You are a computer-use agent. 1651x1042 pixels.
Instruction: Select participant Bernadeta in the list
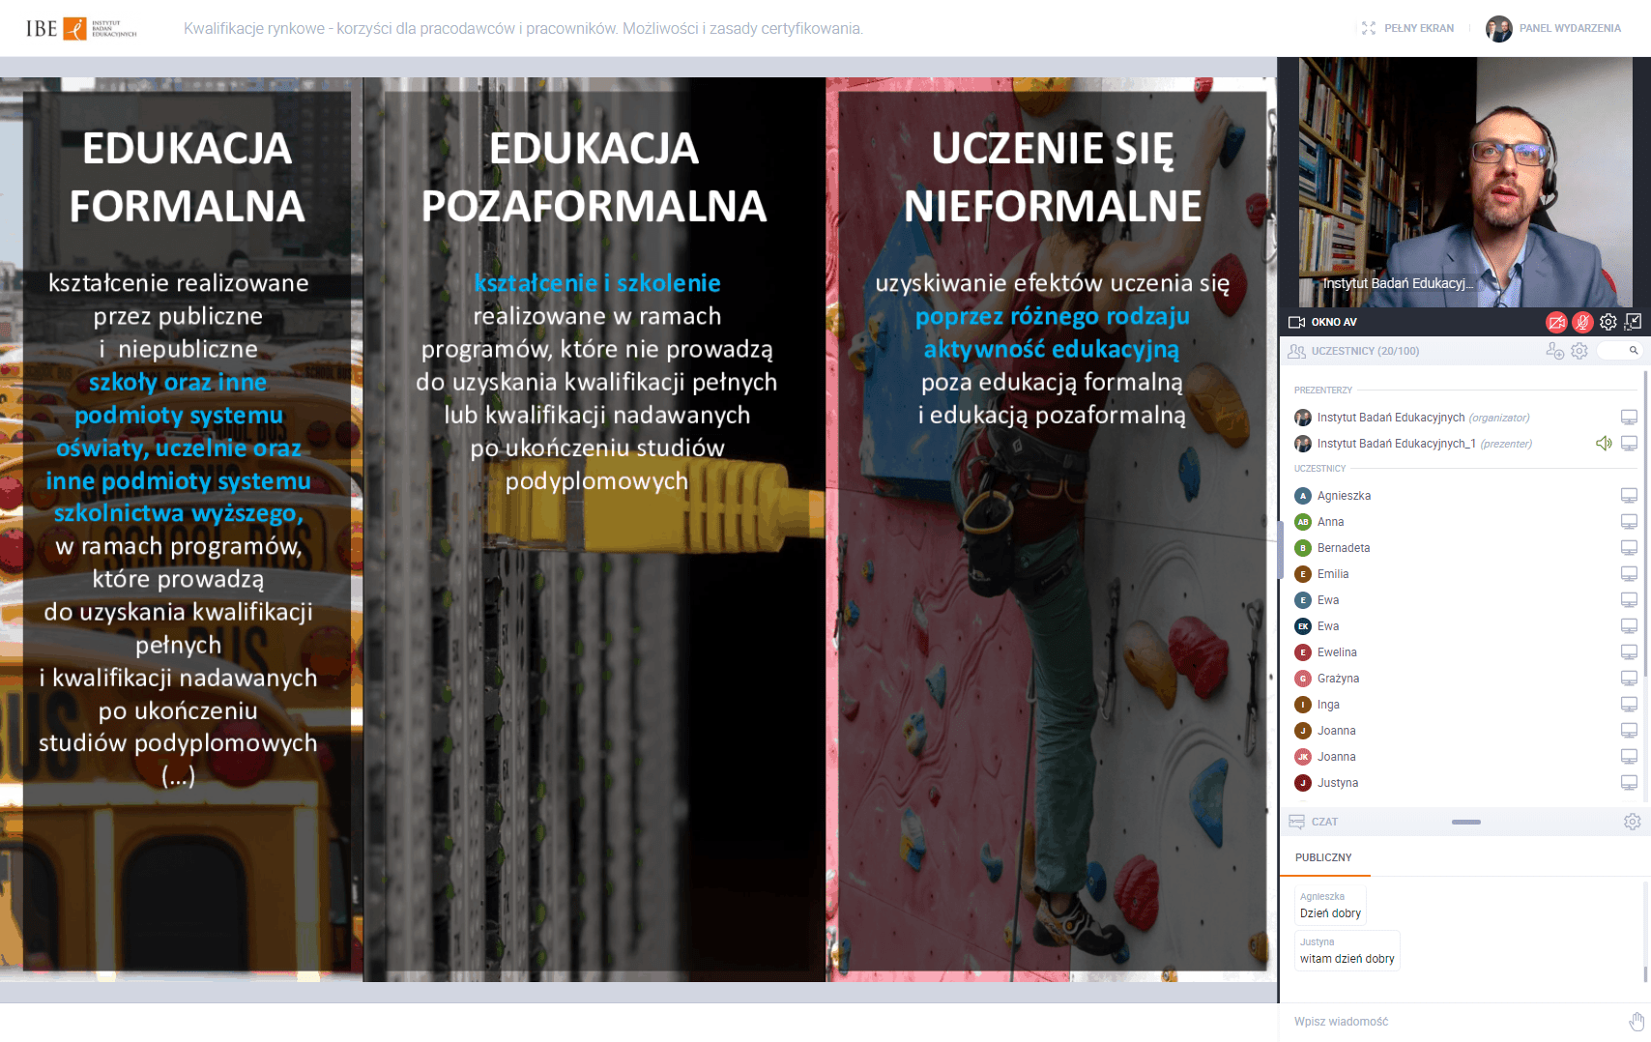1343,548
